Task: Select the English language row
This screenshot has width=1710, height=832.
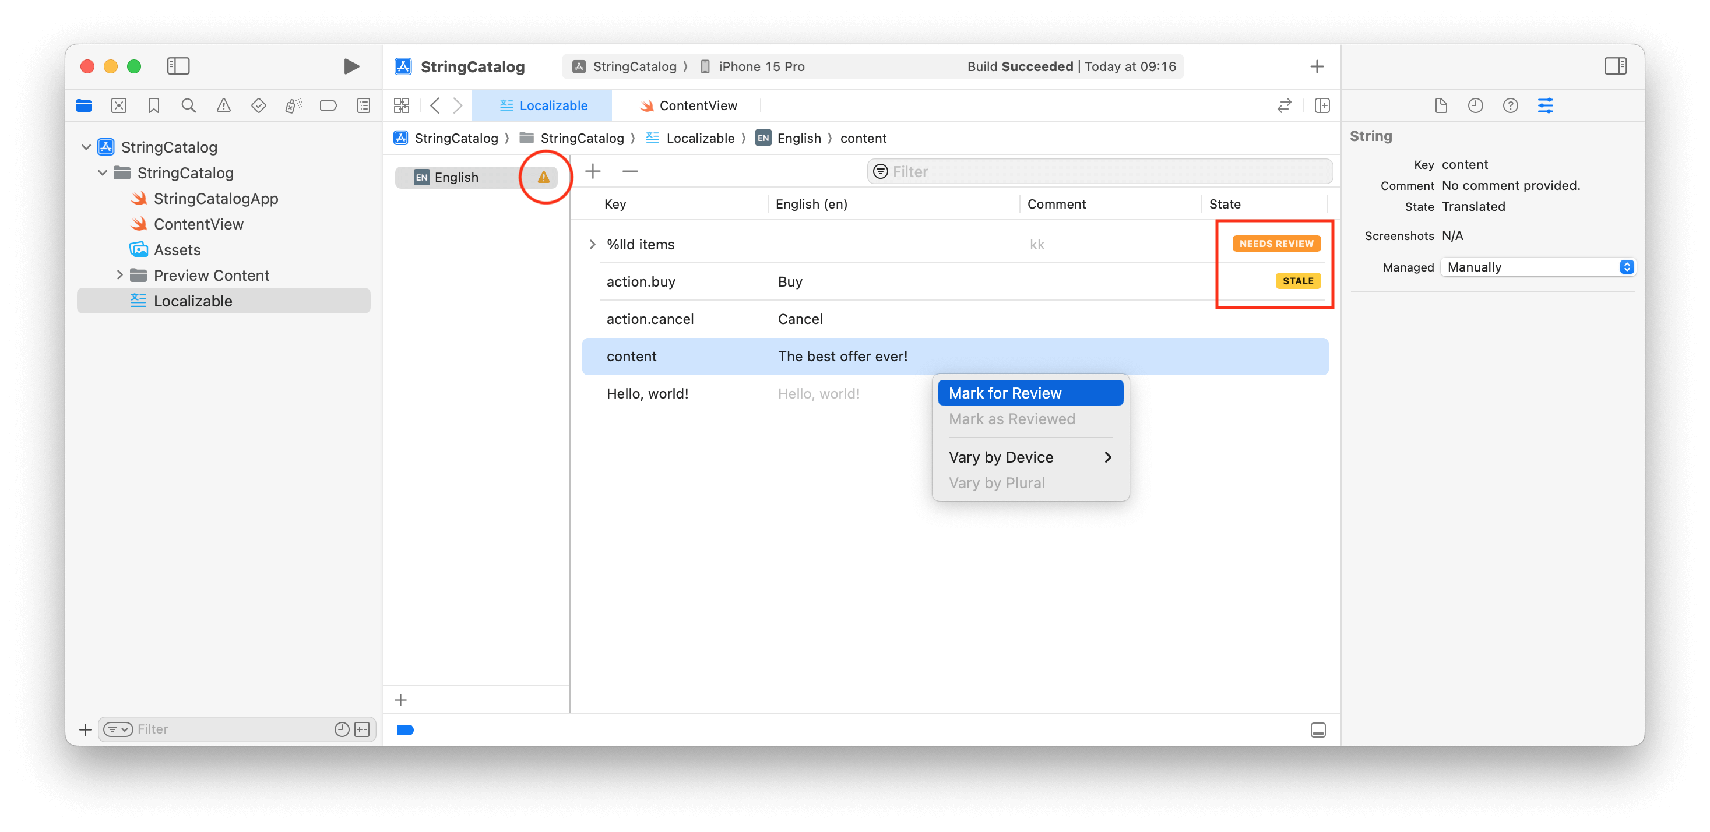Action: [476, 177]
